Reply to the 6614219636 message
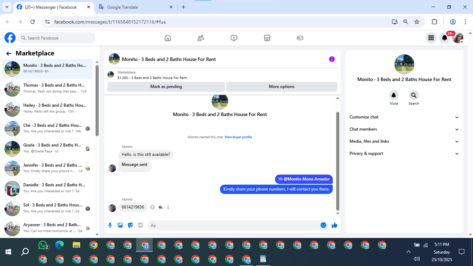This screenshot has height=266, width=473. click(160, 207)
